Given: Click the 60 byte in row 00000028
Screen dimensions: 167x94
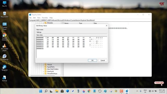Looking at the screenshot, I should pos(47,47).
